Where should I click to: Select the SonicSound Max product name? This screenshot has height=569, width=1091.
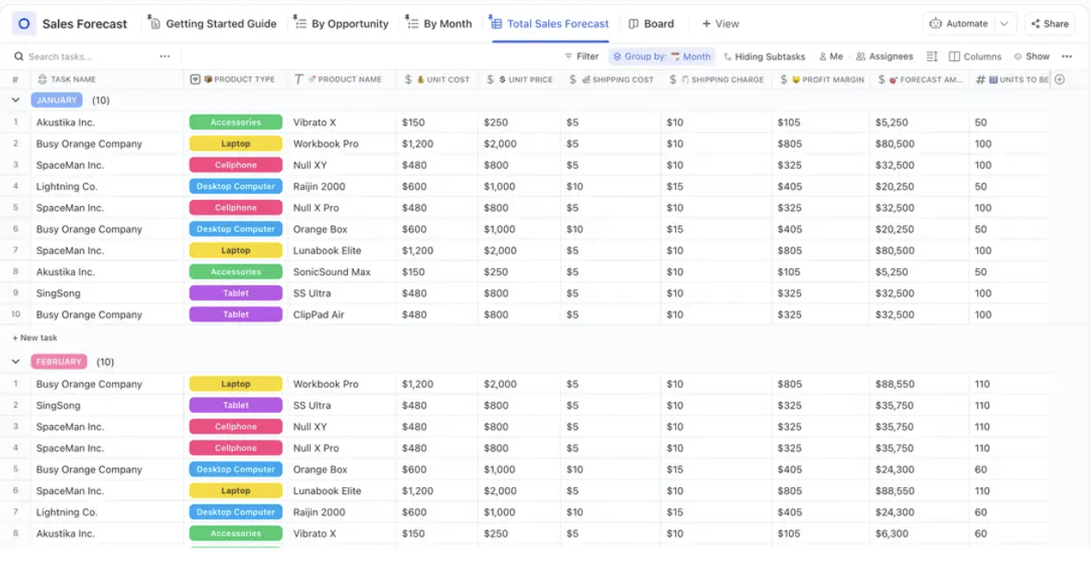[x=331, y=272]
